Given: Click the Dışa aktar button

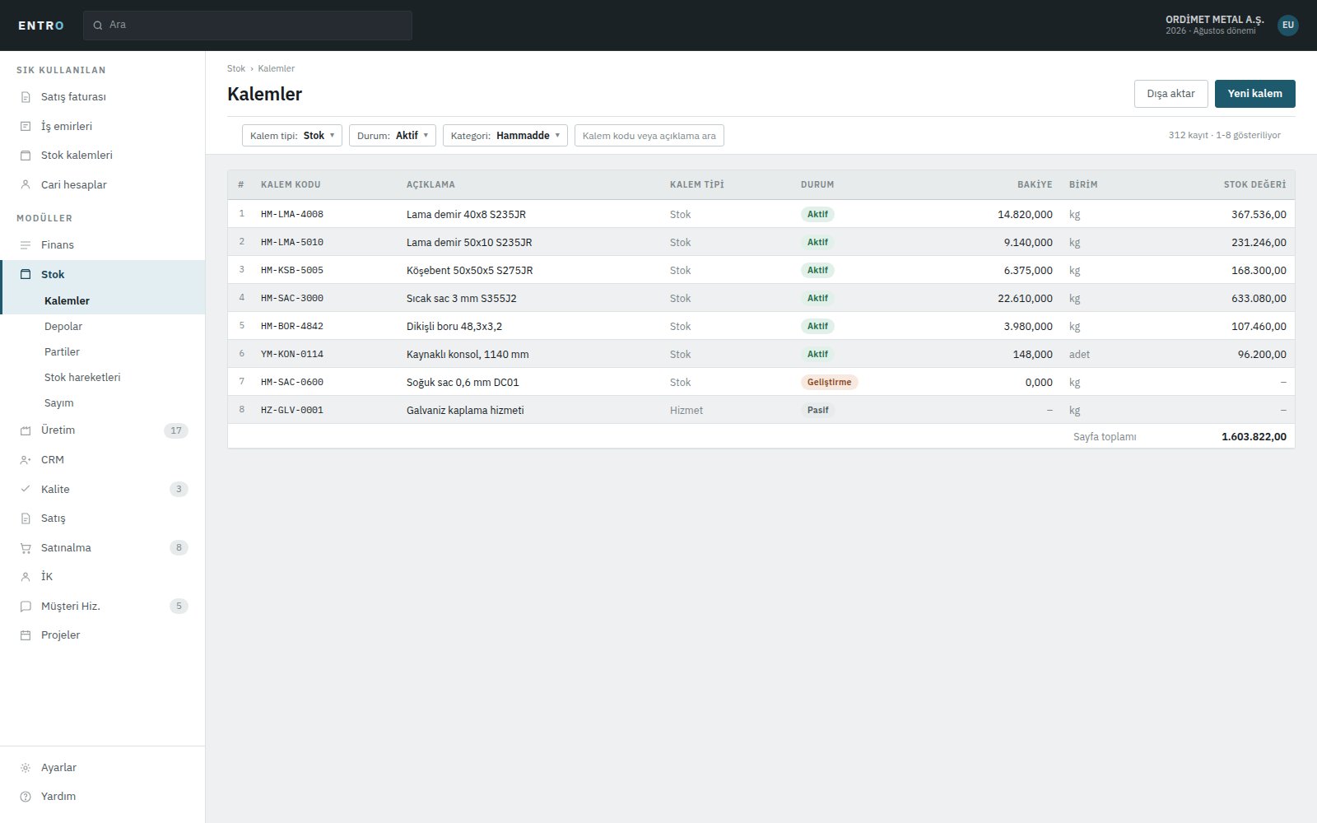Looking at the screenshot, I should 1171,94.
